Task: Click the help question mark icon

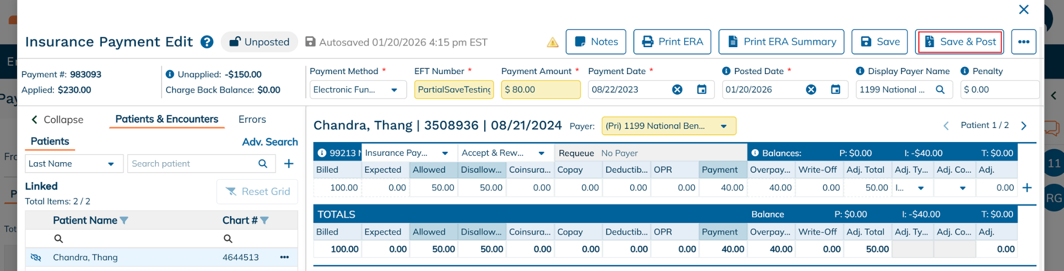Action: point(207,42)
